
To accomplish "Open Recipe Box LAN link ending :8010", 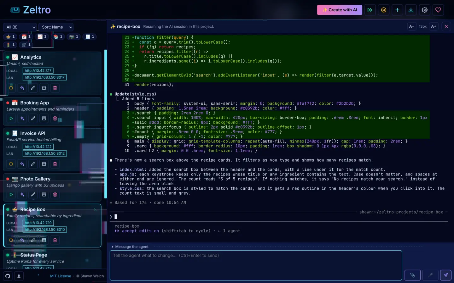I will [45, 230].
